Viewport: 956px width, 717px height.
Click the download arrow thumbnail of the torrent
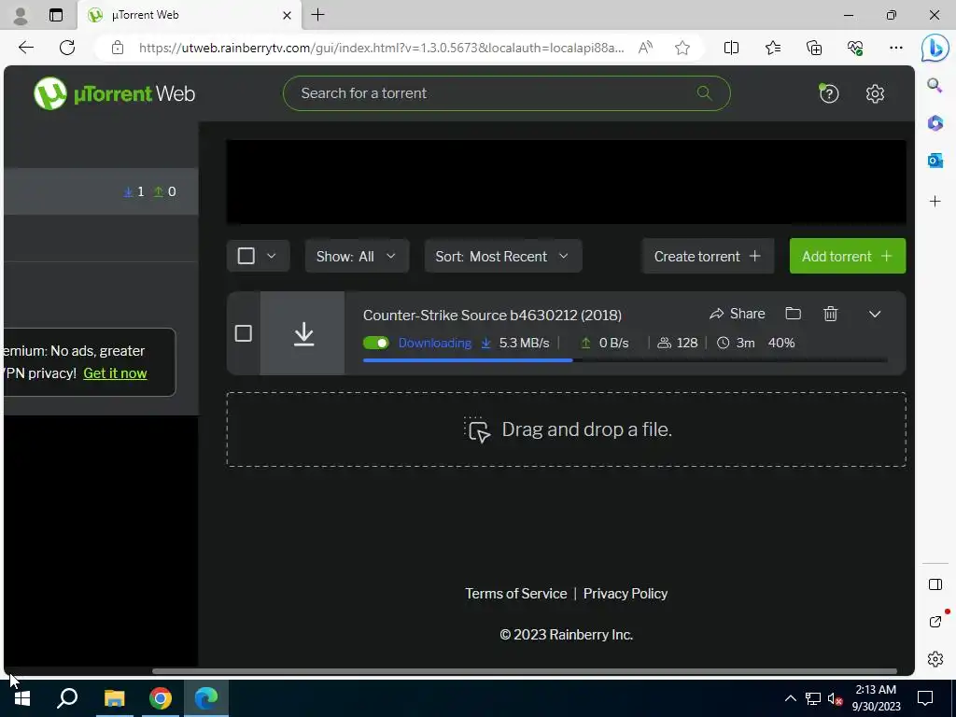pyautogui.click(x=303, y=333)
